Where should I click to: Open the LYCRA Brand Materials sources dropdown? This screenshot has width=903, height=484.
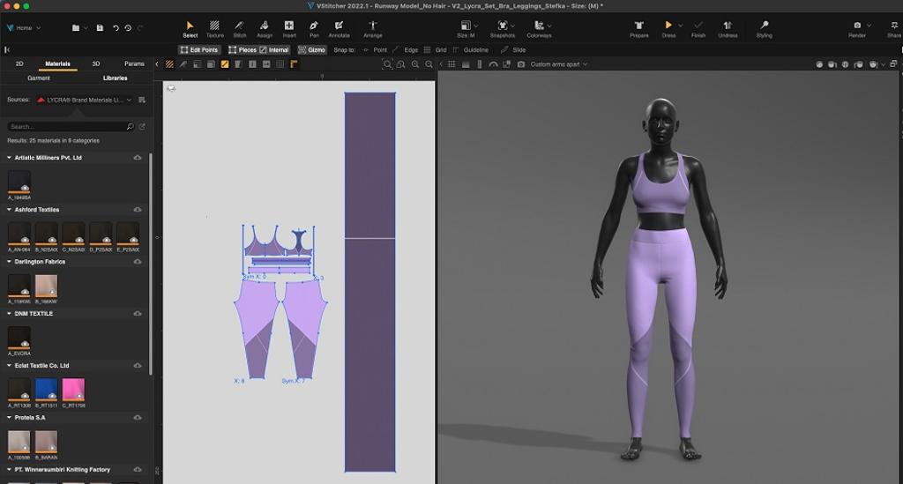(85, 100)
